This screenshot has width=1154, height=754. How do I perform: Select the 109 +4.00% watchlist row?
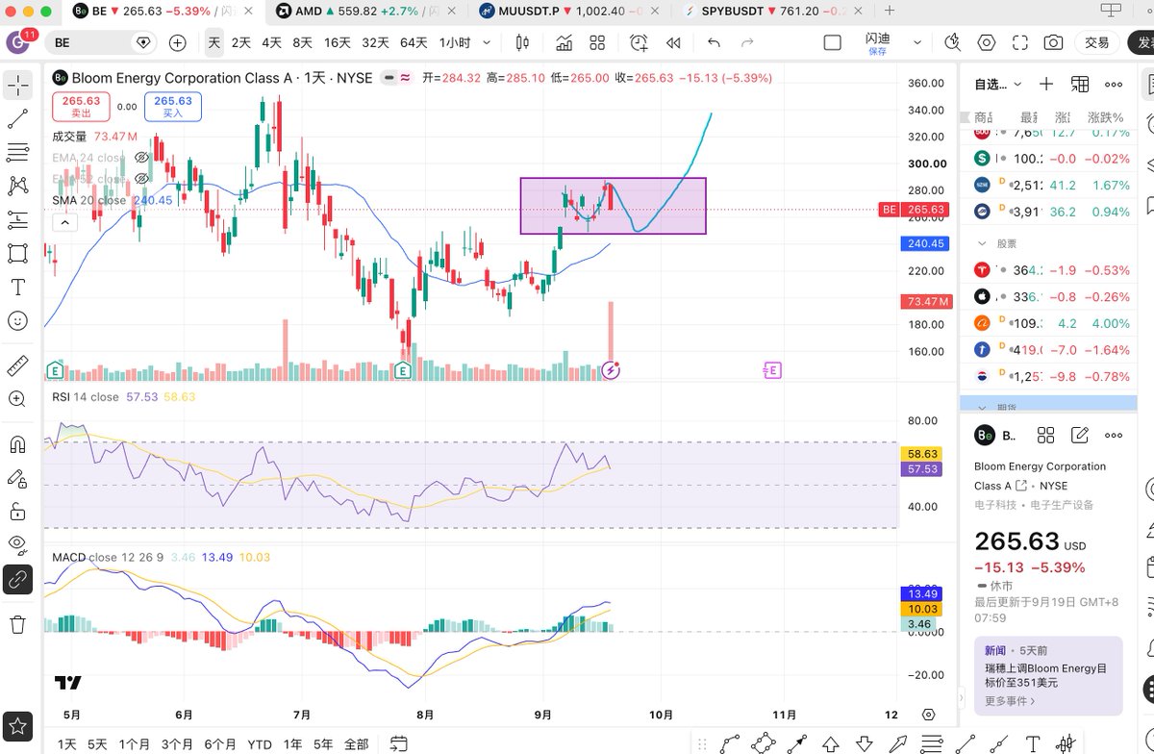point(1048,323)
